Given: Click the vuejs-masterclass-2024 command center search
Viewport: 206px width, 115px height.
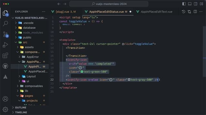Looking at the screenshot, I should pos(109,4).
